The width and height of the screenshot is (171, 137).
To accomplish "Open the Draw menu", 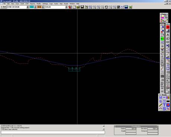I will tap(17, 4).
